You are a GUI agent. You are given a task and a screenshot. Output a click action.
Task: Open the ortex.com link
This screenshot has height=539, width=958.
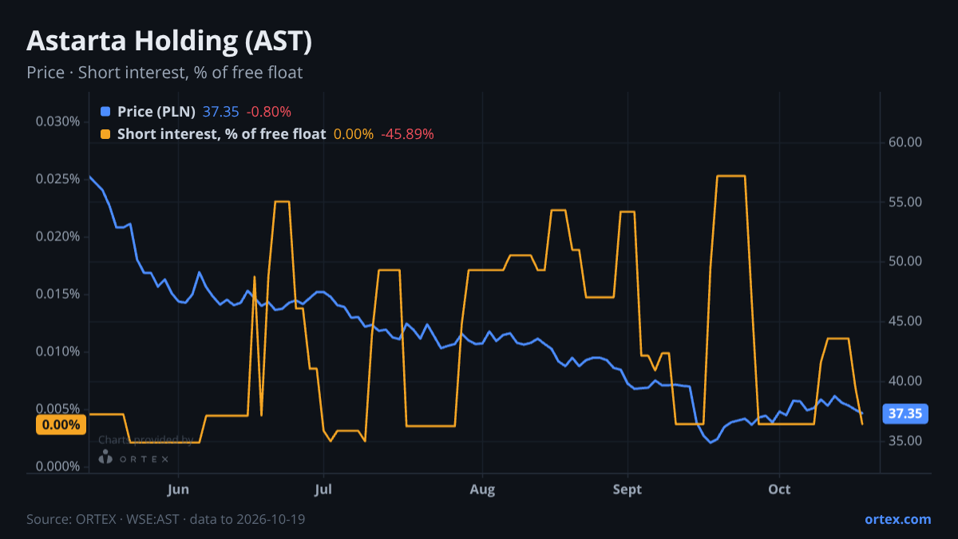[x=897, y=519]
